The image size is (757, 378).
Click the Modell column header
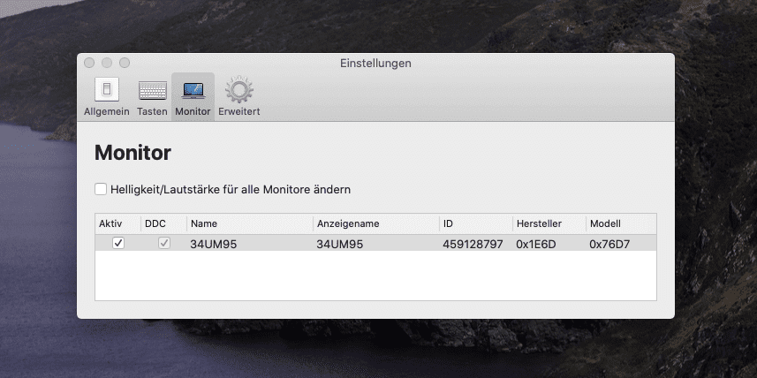click(621, 224)
